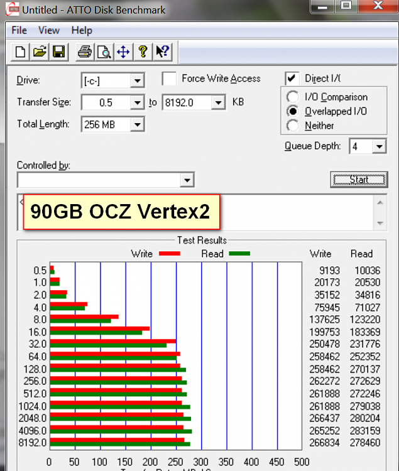This screenshot has width=399, height=471.
Task: Click write value 250478
Action: (324, 344)
